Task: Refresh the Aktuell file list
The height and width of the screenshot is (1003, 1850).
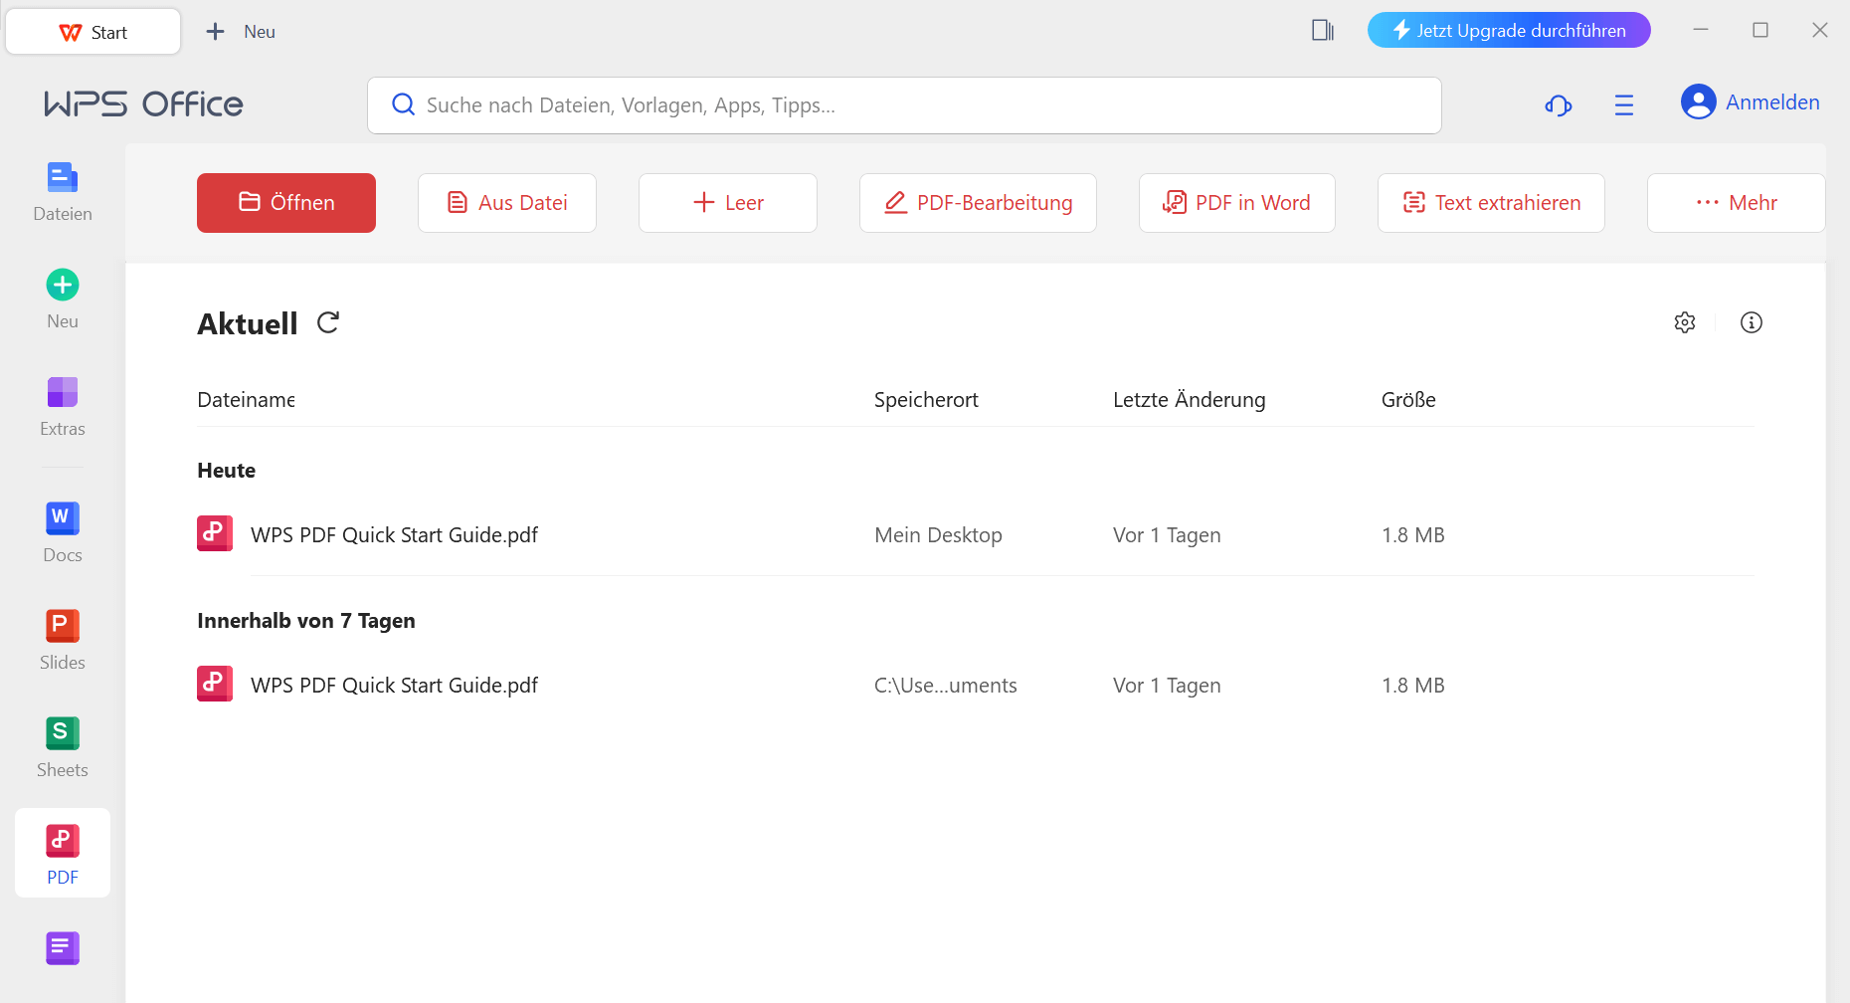Action: click(x=328, y=322)
